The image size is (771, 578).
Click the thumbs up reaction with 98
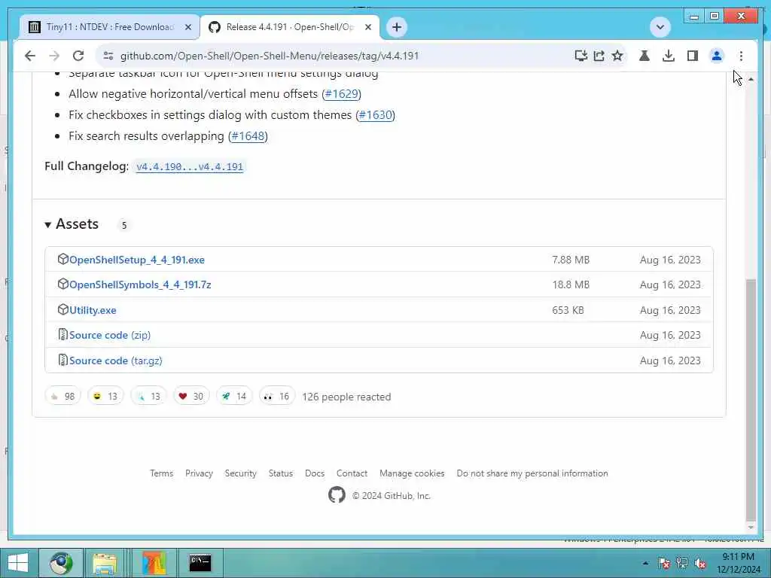click(x=63, y=396)
